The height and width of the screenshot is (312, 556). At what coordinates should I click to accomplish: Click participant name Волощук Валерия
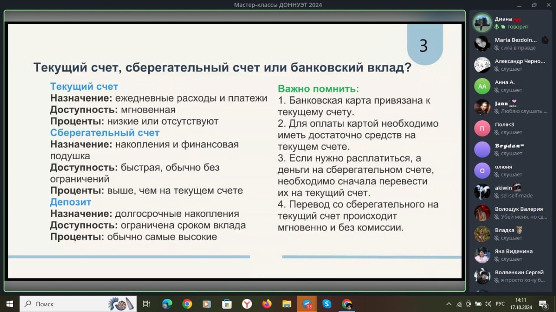[519, 209]
